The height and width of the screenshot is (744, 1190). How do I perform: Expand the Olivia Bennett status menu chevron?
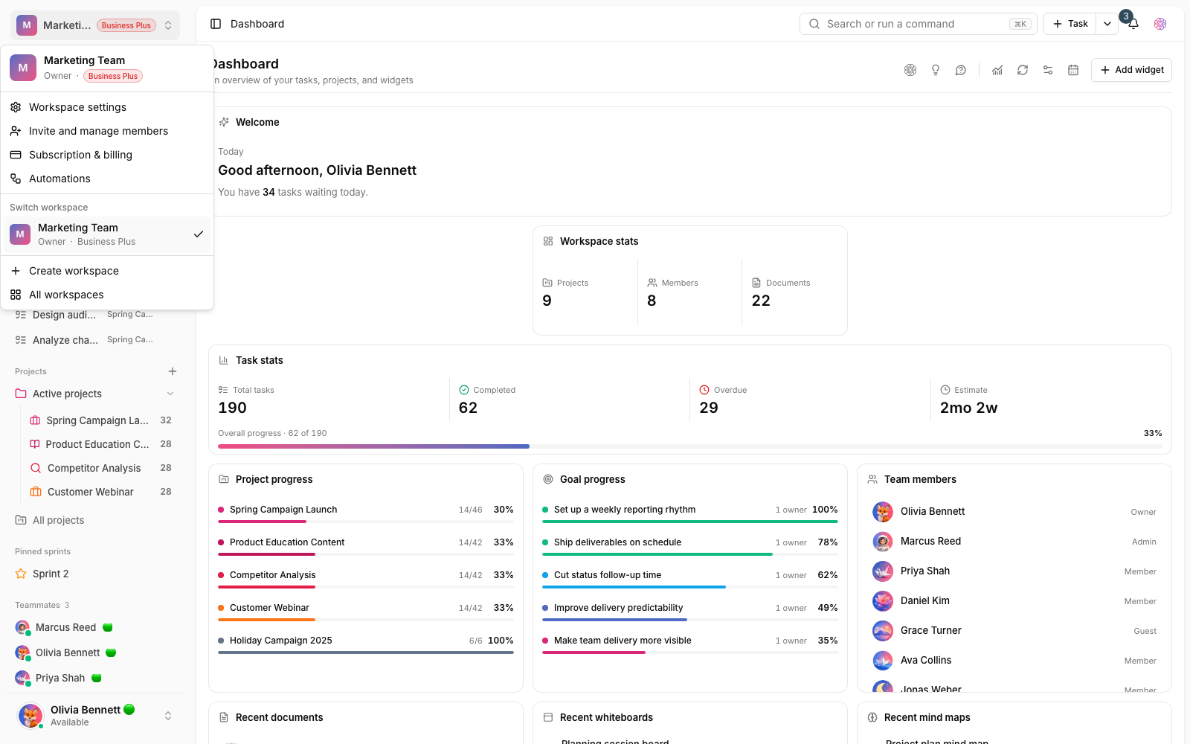tap(168, 716)
